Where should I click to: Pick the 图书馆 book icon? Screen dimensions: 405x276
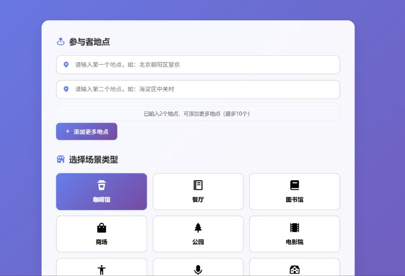(294, 185)
